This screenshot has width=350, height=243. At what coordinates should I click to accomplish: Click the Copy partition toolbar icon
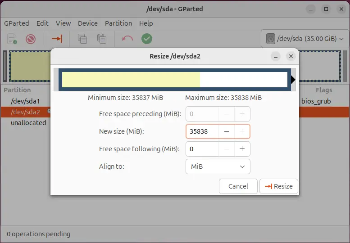point(82,39)
